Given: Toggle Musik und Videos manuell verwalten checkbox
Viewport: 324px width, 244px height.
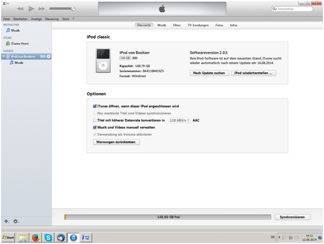Looking at the screenshot, I should click(95, 127).
